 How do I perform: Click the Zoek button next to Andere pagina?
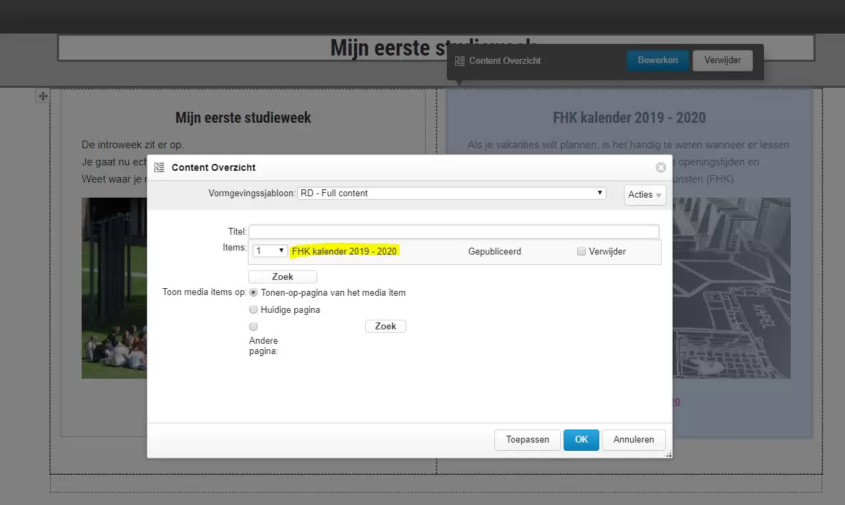tap(385, 326)
